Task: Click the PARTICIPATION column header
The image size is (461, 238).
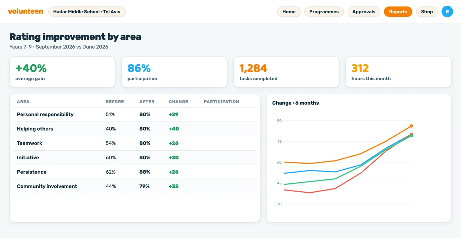Action: [221, 102]
